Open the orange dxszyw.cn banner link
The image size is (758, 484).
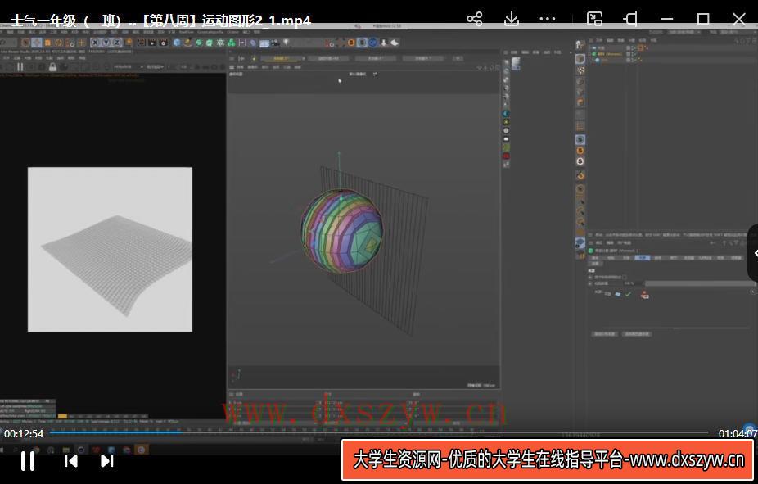[548, 459]
